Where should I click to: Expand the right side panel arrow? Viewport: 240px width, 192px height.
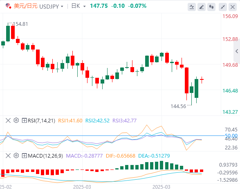pos(237,51)
